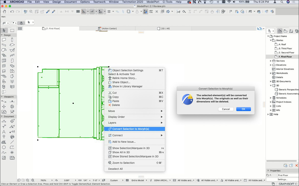This screenshot has width=299, height=186.
Task: Activate the Window tool
Action: [x=4, y=66]
